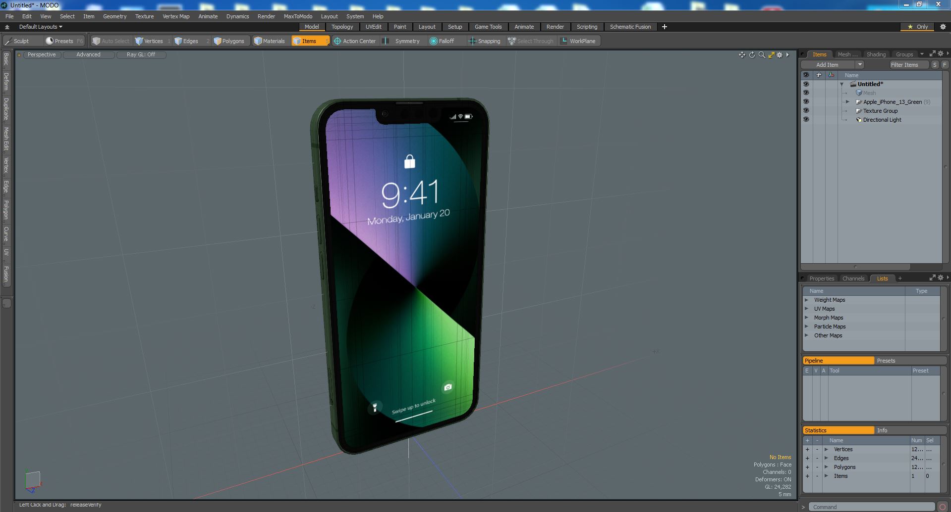Screen dimensions: 951x512
Task: Toggle visibility of Texture Group
Action: (806, 111)
